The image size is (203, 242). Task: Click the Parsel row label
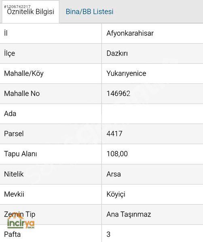14,134
